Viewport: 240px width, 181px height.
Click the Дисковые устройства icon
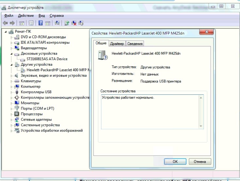click(x=17, y=54)
